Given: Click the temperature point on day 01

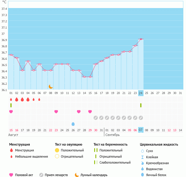Looking at the screenshot, I should 11,55.
